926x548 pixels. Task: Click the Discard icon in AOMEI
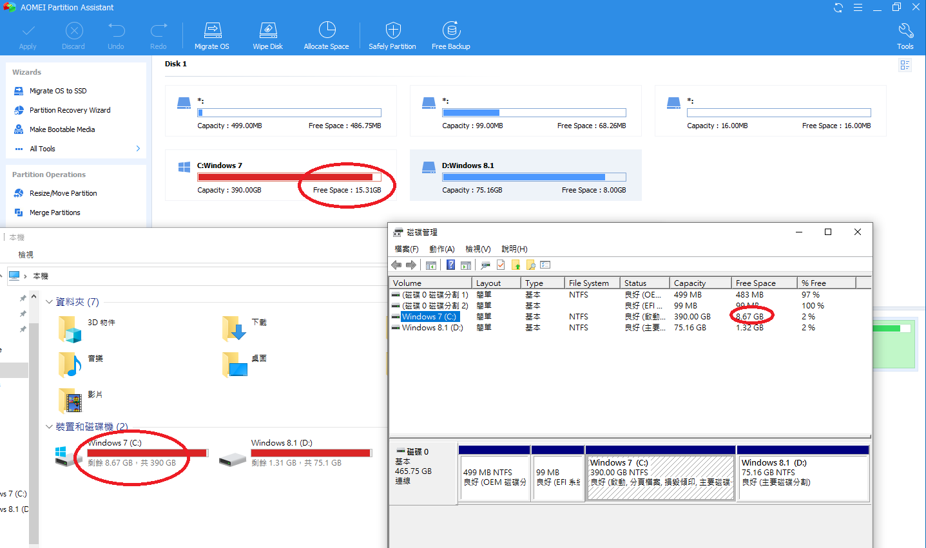(74, 30)
